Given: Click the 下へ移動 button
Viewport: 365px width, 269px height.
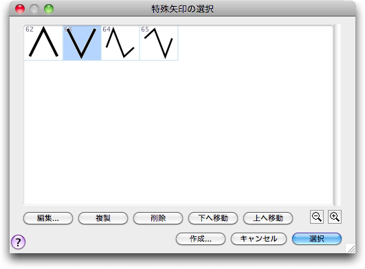Looking at the screenshot, I should (213, 218).
